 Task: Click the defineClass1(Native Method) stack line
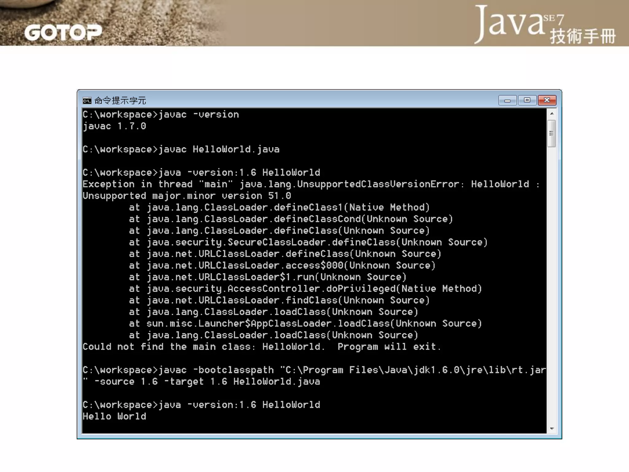279,207
